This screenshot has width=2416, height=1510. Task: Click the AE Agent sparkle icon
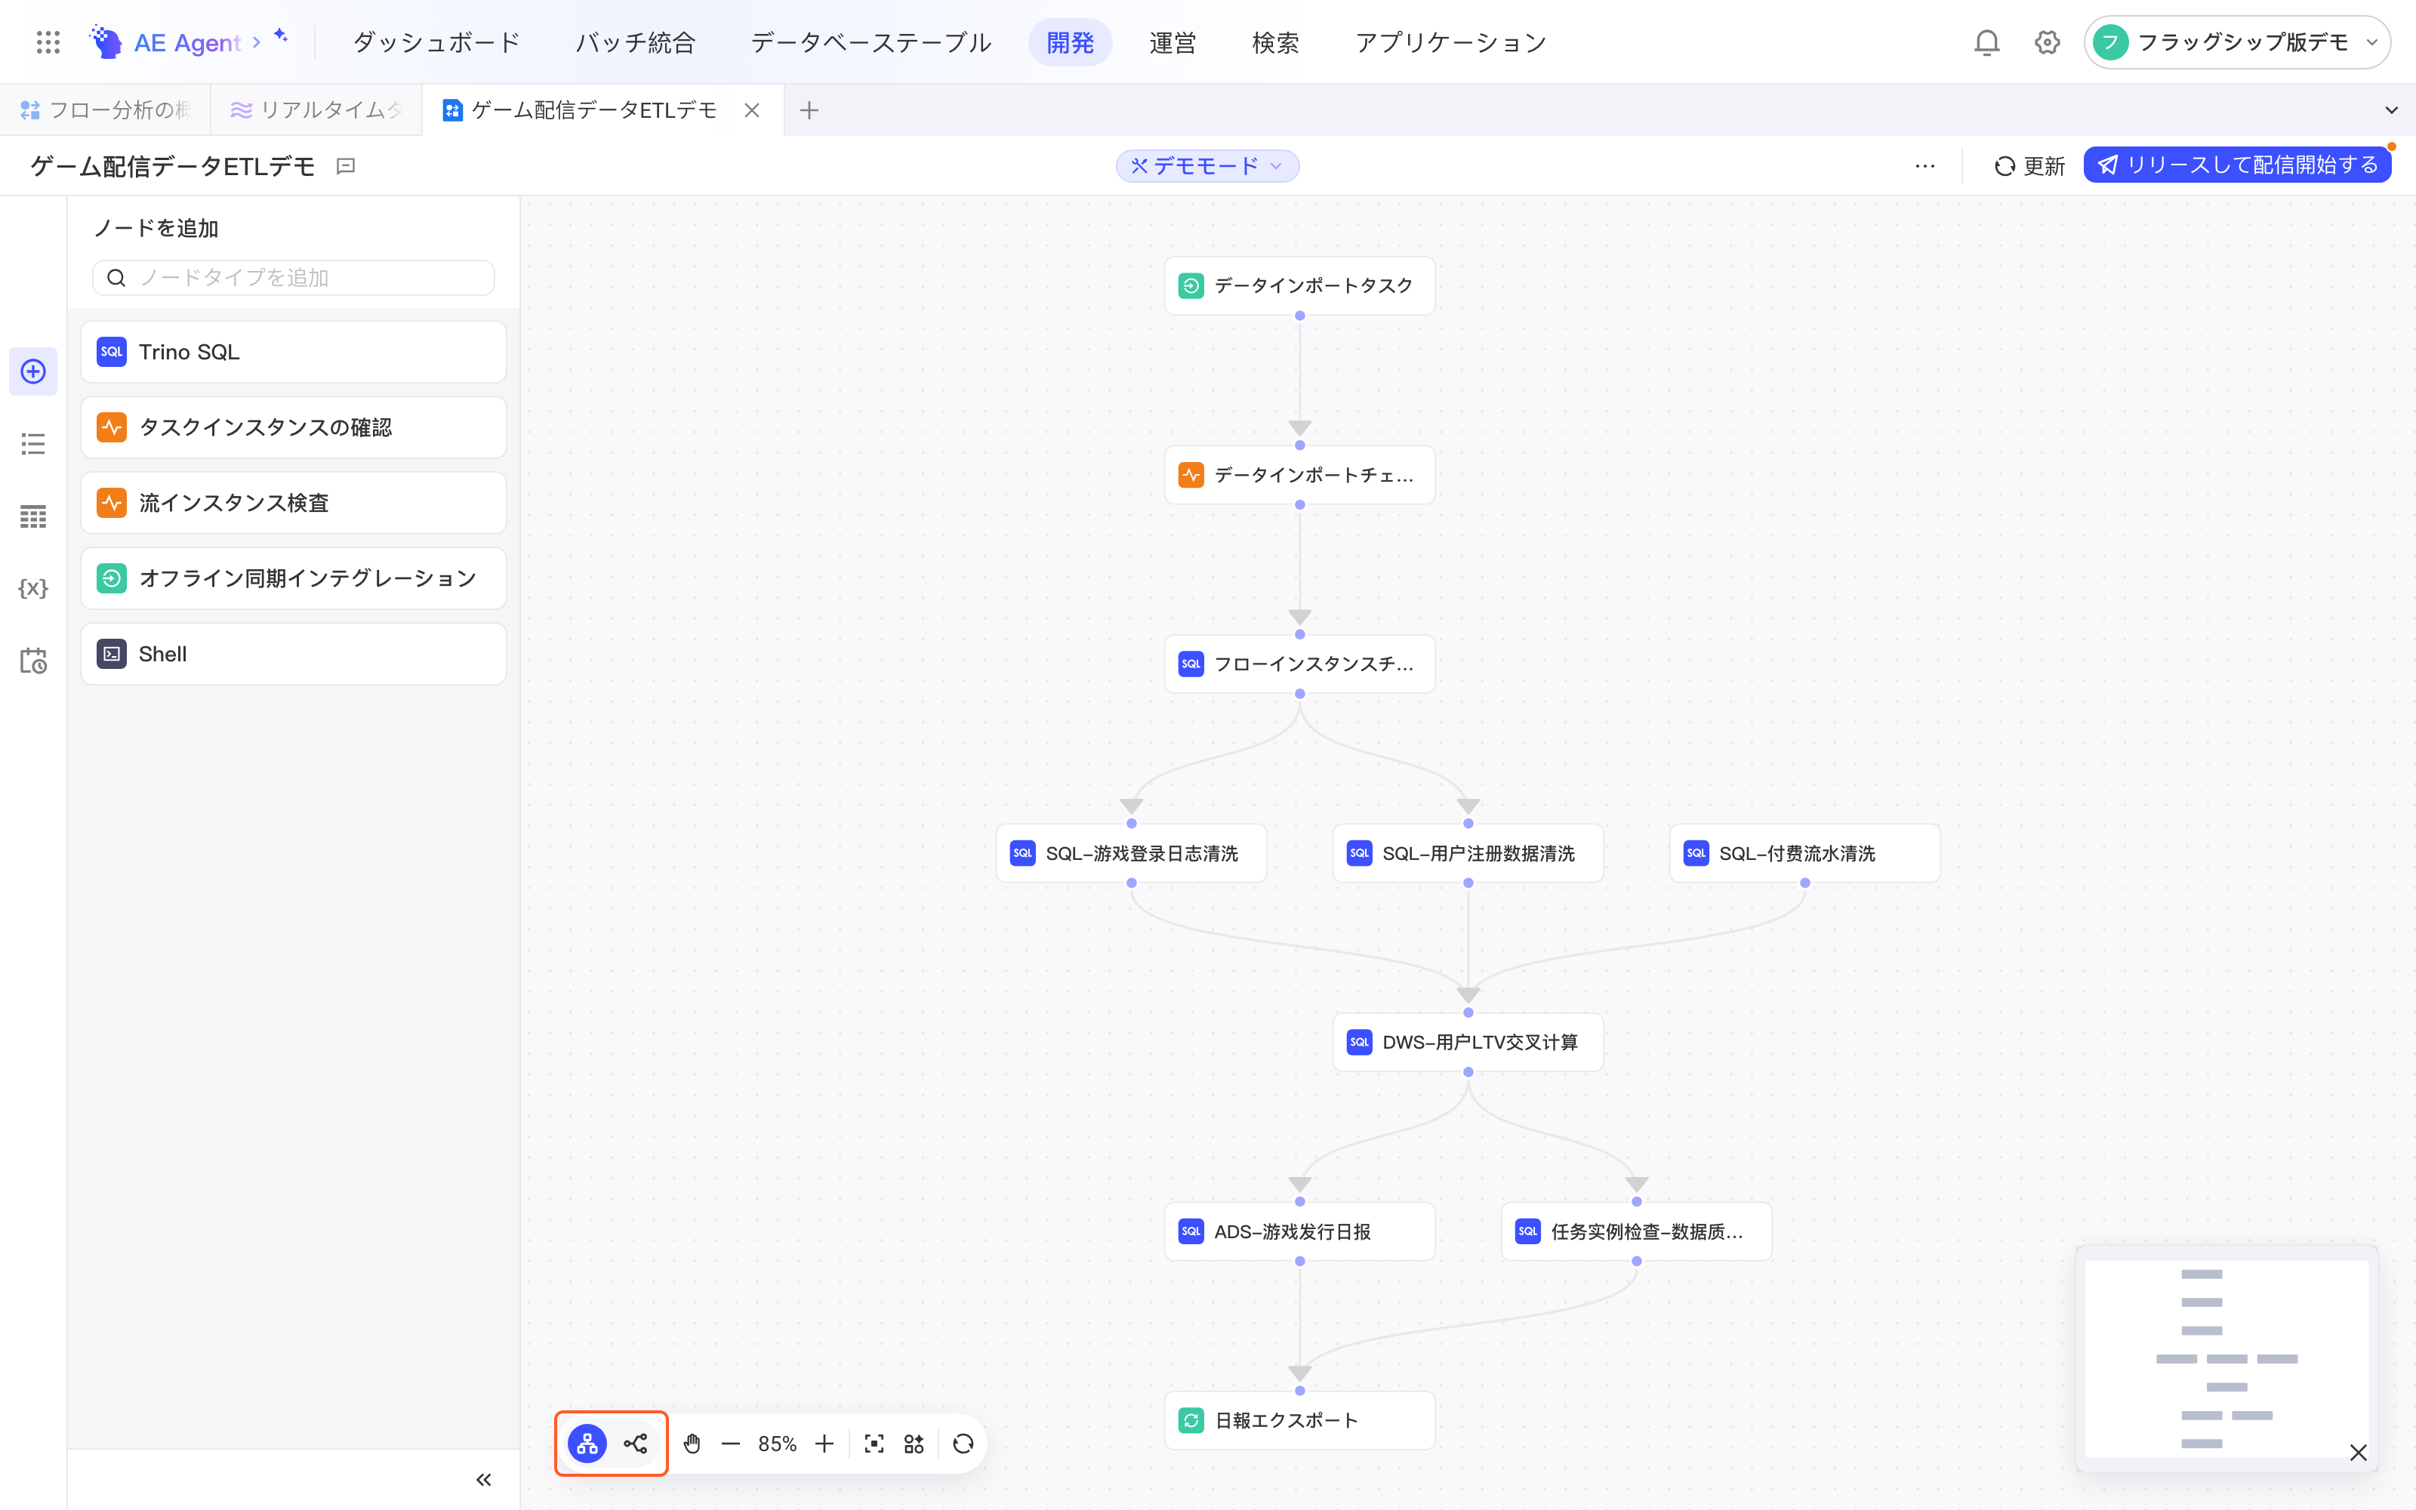tap(281, 36)
